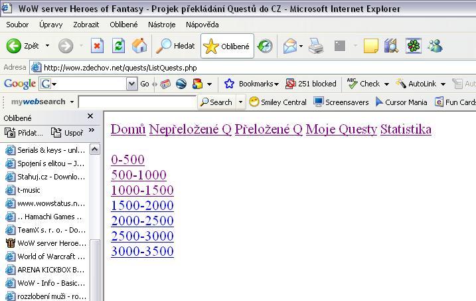Run spell Check on Google toolbar
This screenshot has width=476, height=301.
[363, 84]
